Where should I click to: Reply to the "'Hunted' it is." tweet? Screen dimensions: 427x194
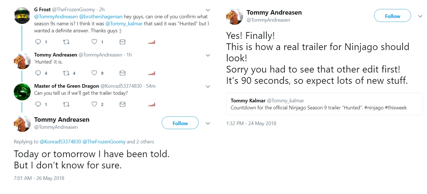[x=38, y=73]
